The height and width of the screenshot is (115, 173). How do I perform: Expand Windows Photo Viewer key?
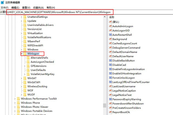coord(15,107)
